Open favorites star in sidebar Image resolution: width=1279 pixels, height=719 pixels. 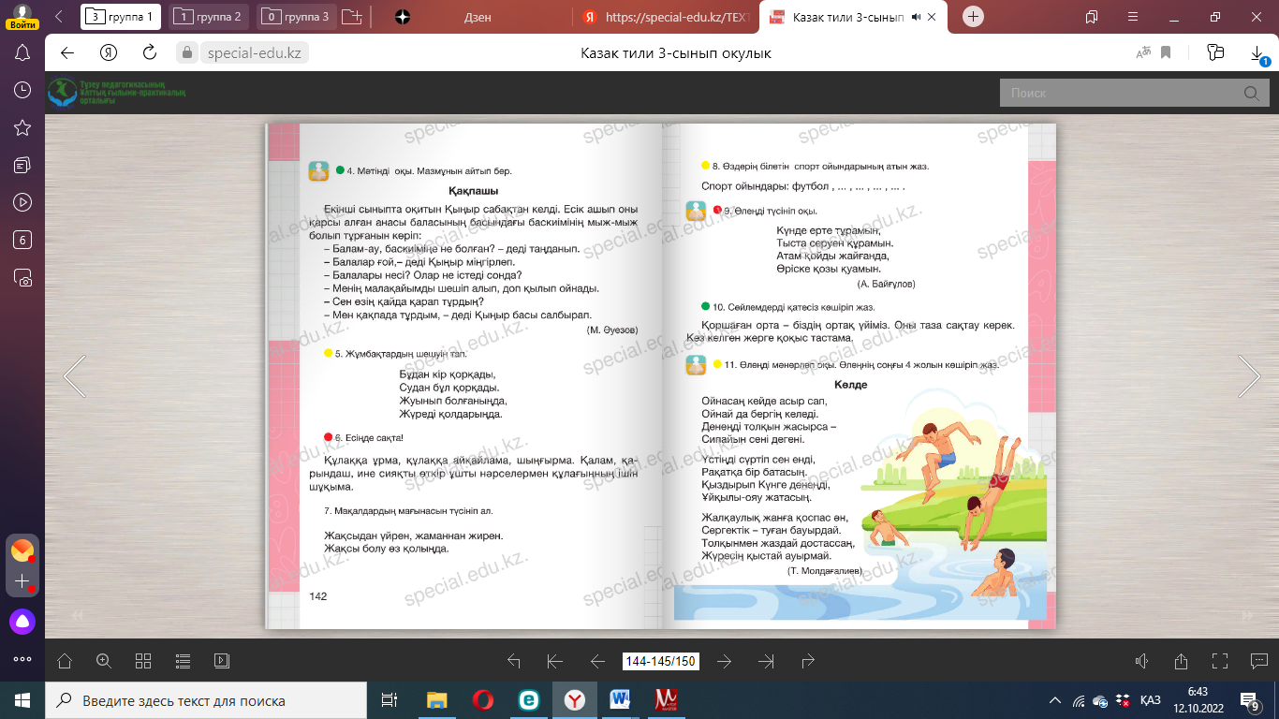(23, 127)
